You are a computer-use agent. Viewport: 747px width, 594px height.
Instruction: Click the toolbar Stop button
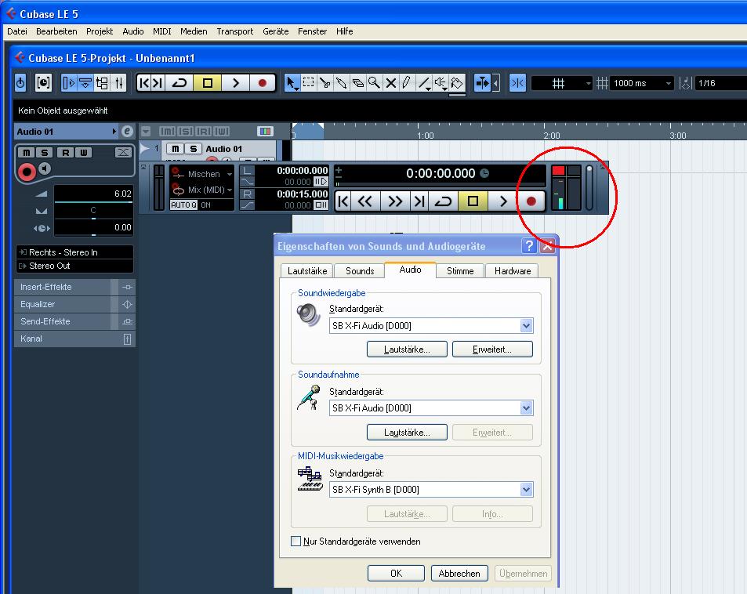pyautogui.click(x=208, y=83)
